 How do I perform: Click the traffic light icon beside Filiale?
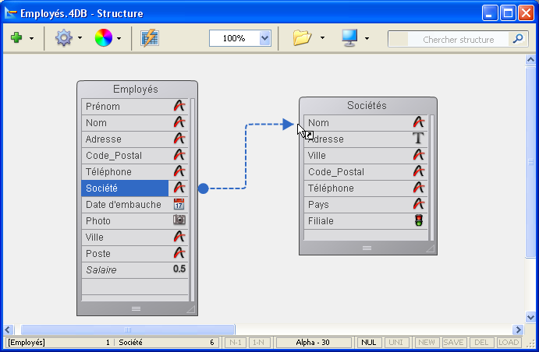419,221
